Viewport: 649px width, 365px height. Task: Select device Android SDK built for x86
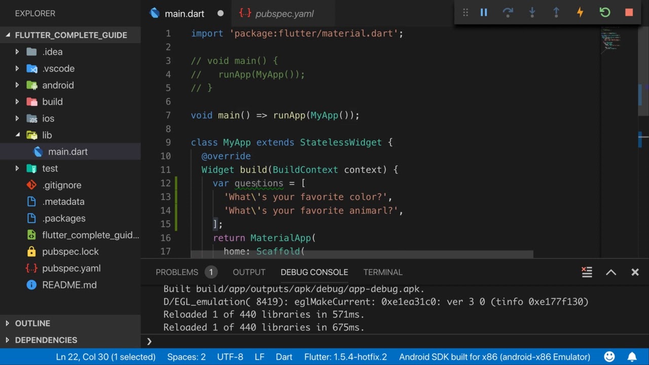point(495,357)
